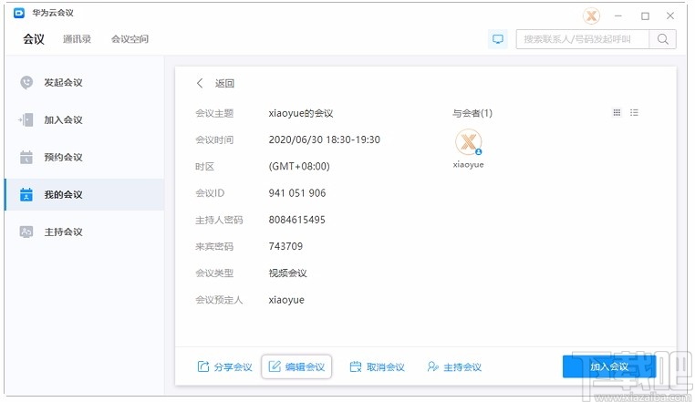Select 发起会议 in the sidebar
The image size is (695, 402).
pyautogui.click(x=84, y=82)
